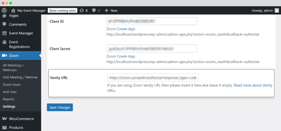This screenshot has height=131, width=281.
Task: Click the admin avatar thumbnail
Action: pyautogui.click(x=277, y=11)
